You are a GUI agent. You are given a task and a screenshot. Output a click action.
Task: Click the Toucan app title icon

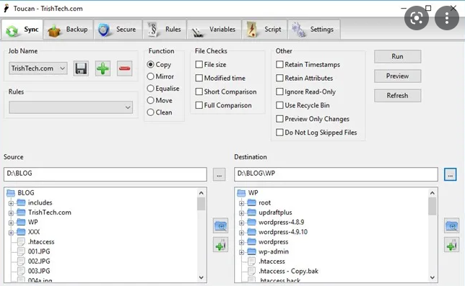(6, 8)
